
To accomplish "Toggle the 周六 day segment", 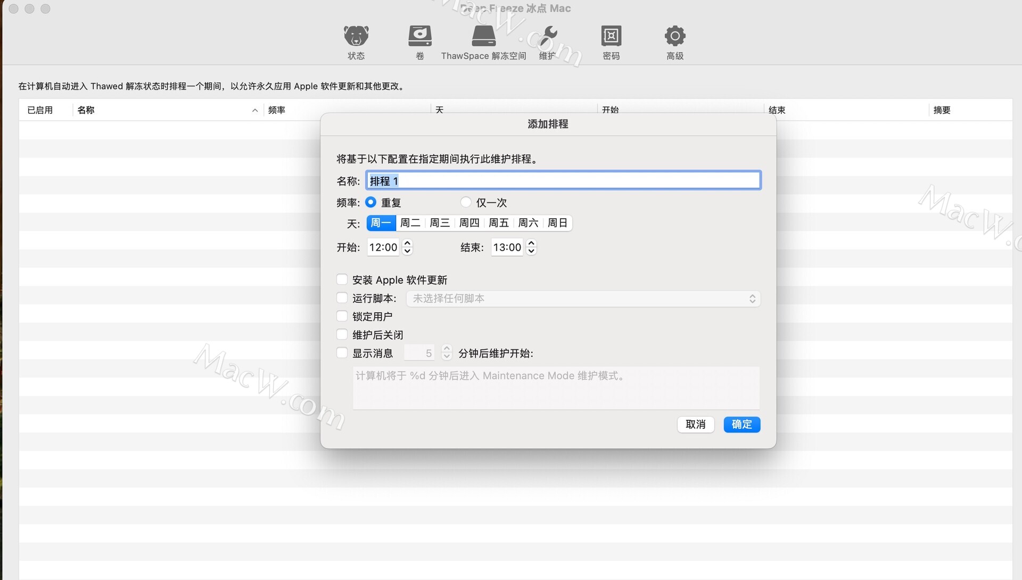I will [529, 223].
